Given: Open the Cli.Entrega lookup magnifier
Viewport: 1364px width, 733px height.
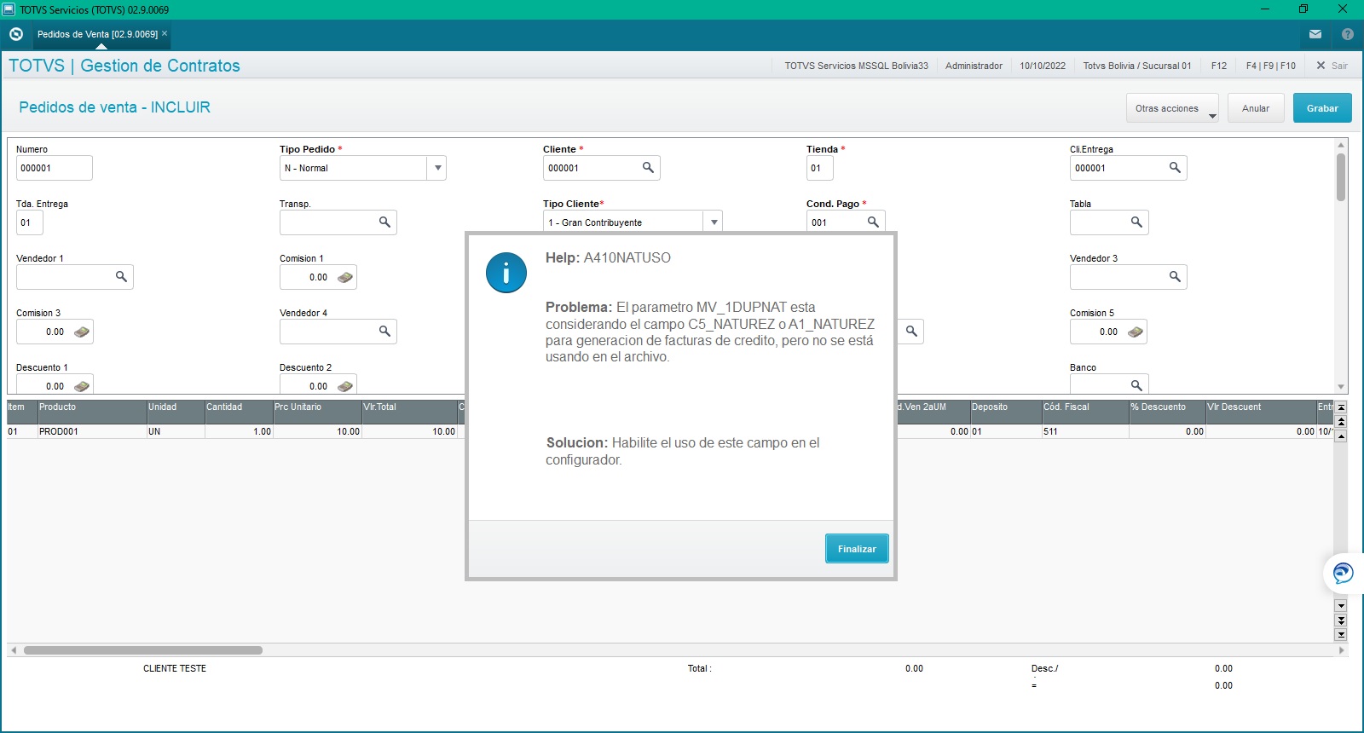Looking at the screenshot, I should click(x=1175, y=167).
